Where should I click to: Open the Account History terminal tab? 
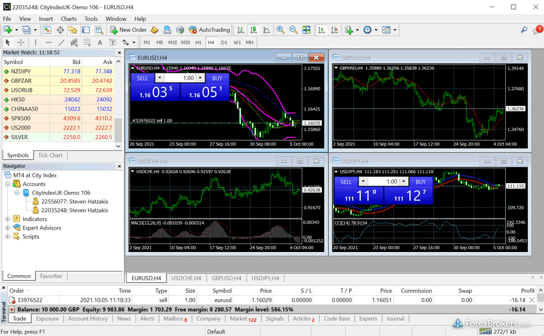click(88, 319)
